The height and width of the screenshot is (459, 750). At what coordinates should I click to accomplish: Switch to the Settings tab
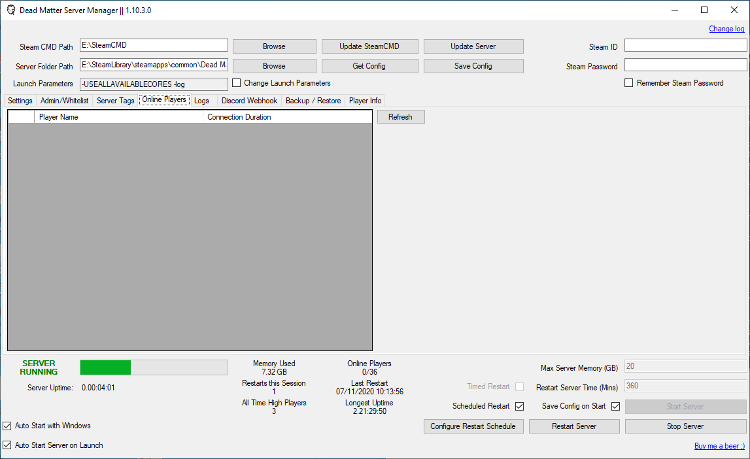pos(19,100)
